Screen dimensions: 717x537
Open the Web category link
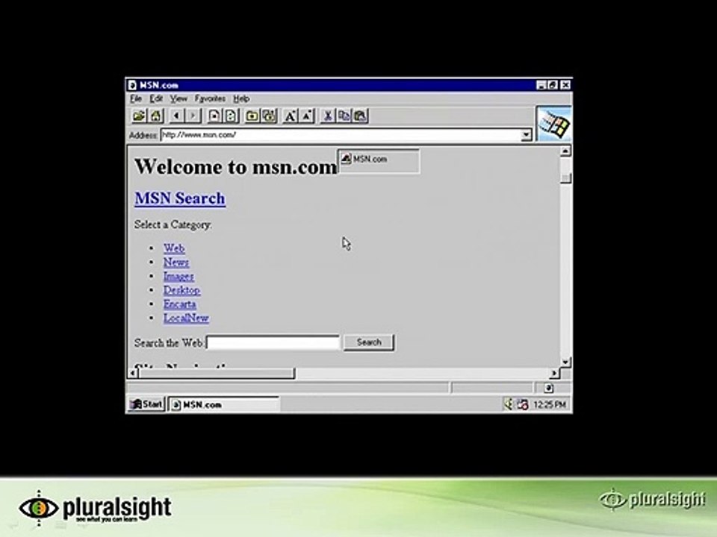coord(174,248)
